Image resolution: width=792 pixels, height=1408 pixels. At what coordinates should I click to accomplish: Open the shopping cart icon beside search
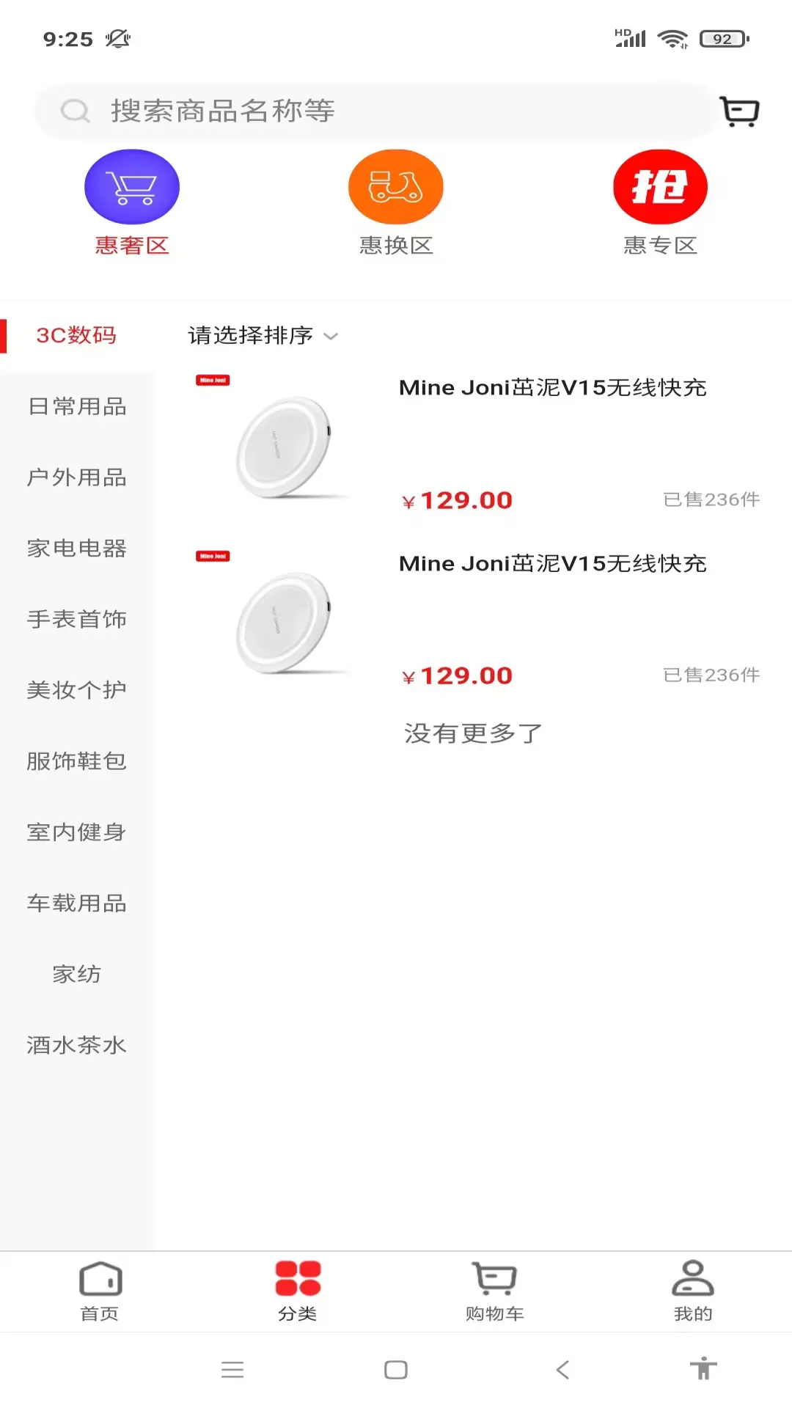[739, 111]
